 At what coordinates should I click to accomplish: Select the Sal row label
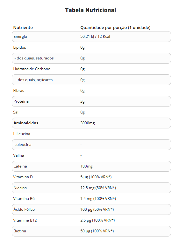[x=16, y=112]
